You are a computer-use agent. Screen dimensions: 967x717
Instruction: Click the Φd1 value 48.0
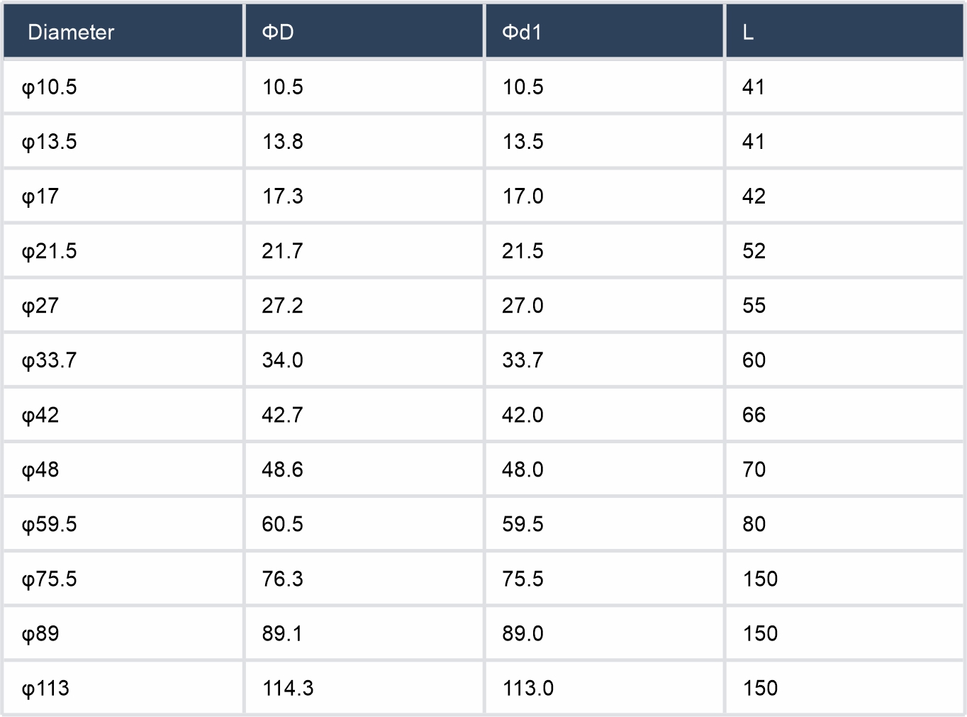522,469
